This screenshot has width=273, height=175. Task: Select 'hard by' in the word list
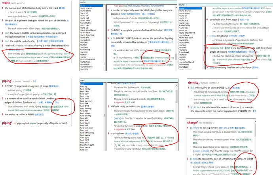83,86
